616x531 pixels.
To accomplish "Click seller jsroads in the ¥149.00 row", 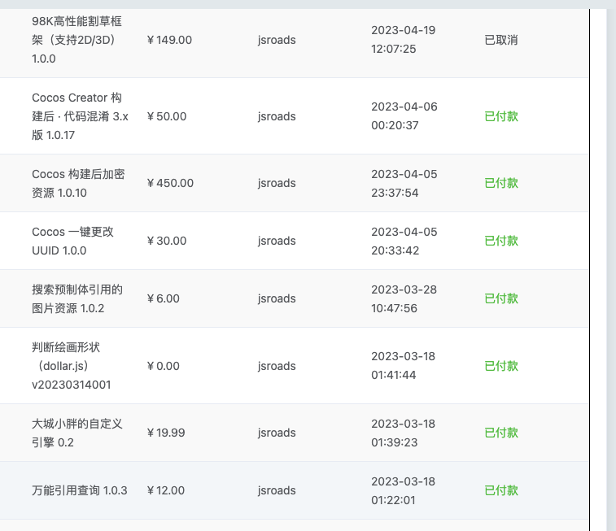I will click(x=276, y=40).
